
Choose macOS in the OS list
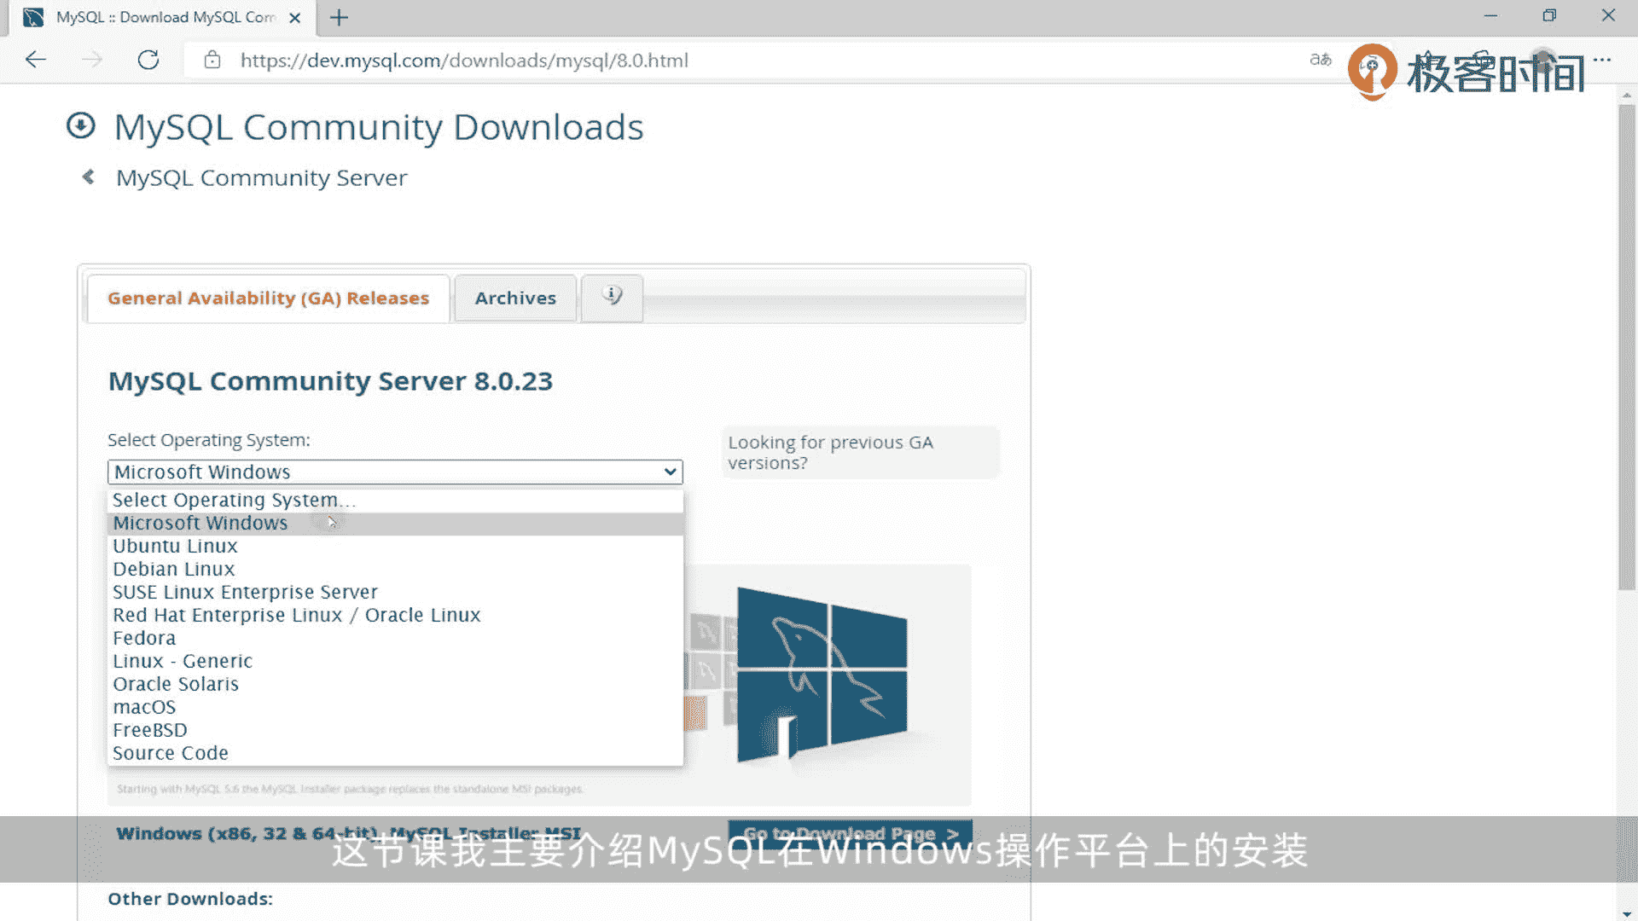click(144, 707)
